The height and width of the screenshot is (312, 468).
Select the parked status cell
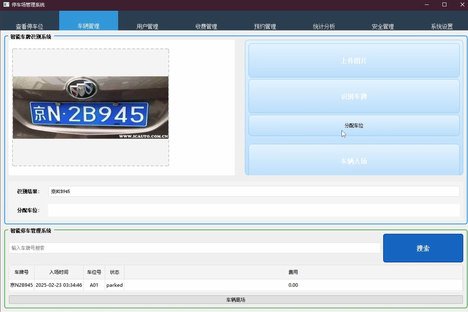tap(115, 285)
